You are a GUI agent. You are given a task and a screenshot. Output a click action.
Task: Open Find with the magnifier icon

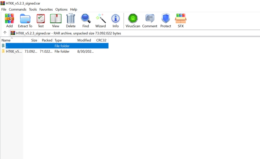tap(86, 18)
